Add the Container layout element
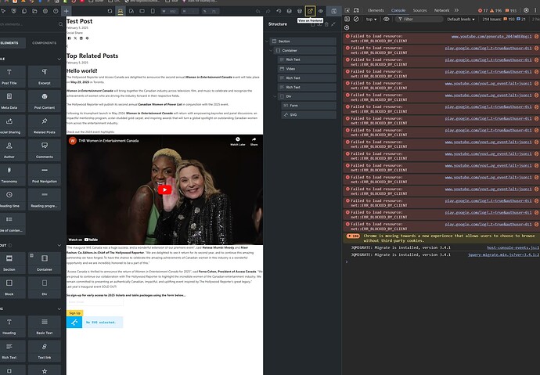This screenshot has height=375, width=540. coord(45,263)
